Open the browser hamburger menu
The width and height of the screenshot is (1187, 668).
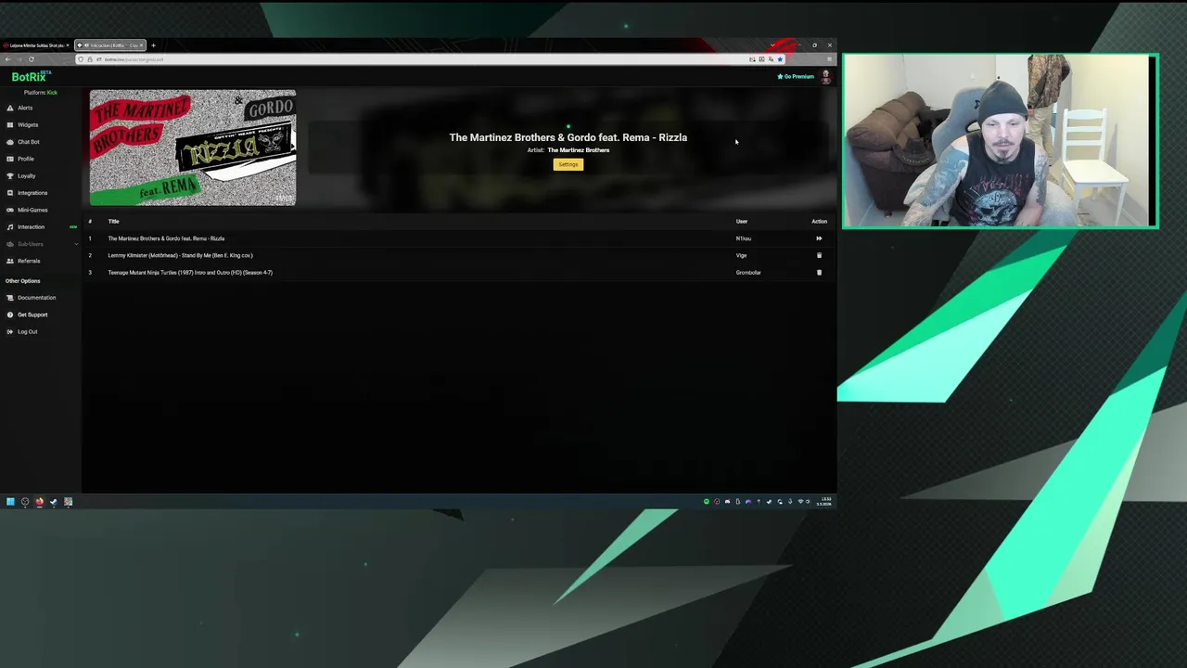coord(829,59)
